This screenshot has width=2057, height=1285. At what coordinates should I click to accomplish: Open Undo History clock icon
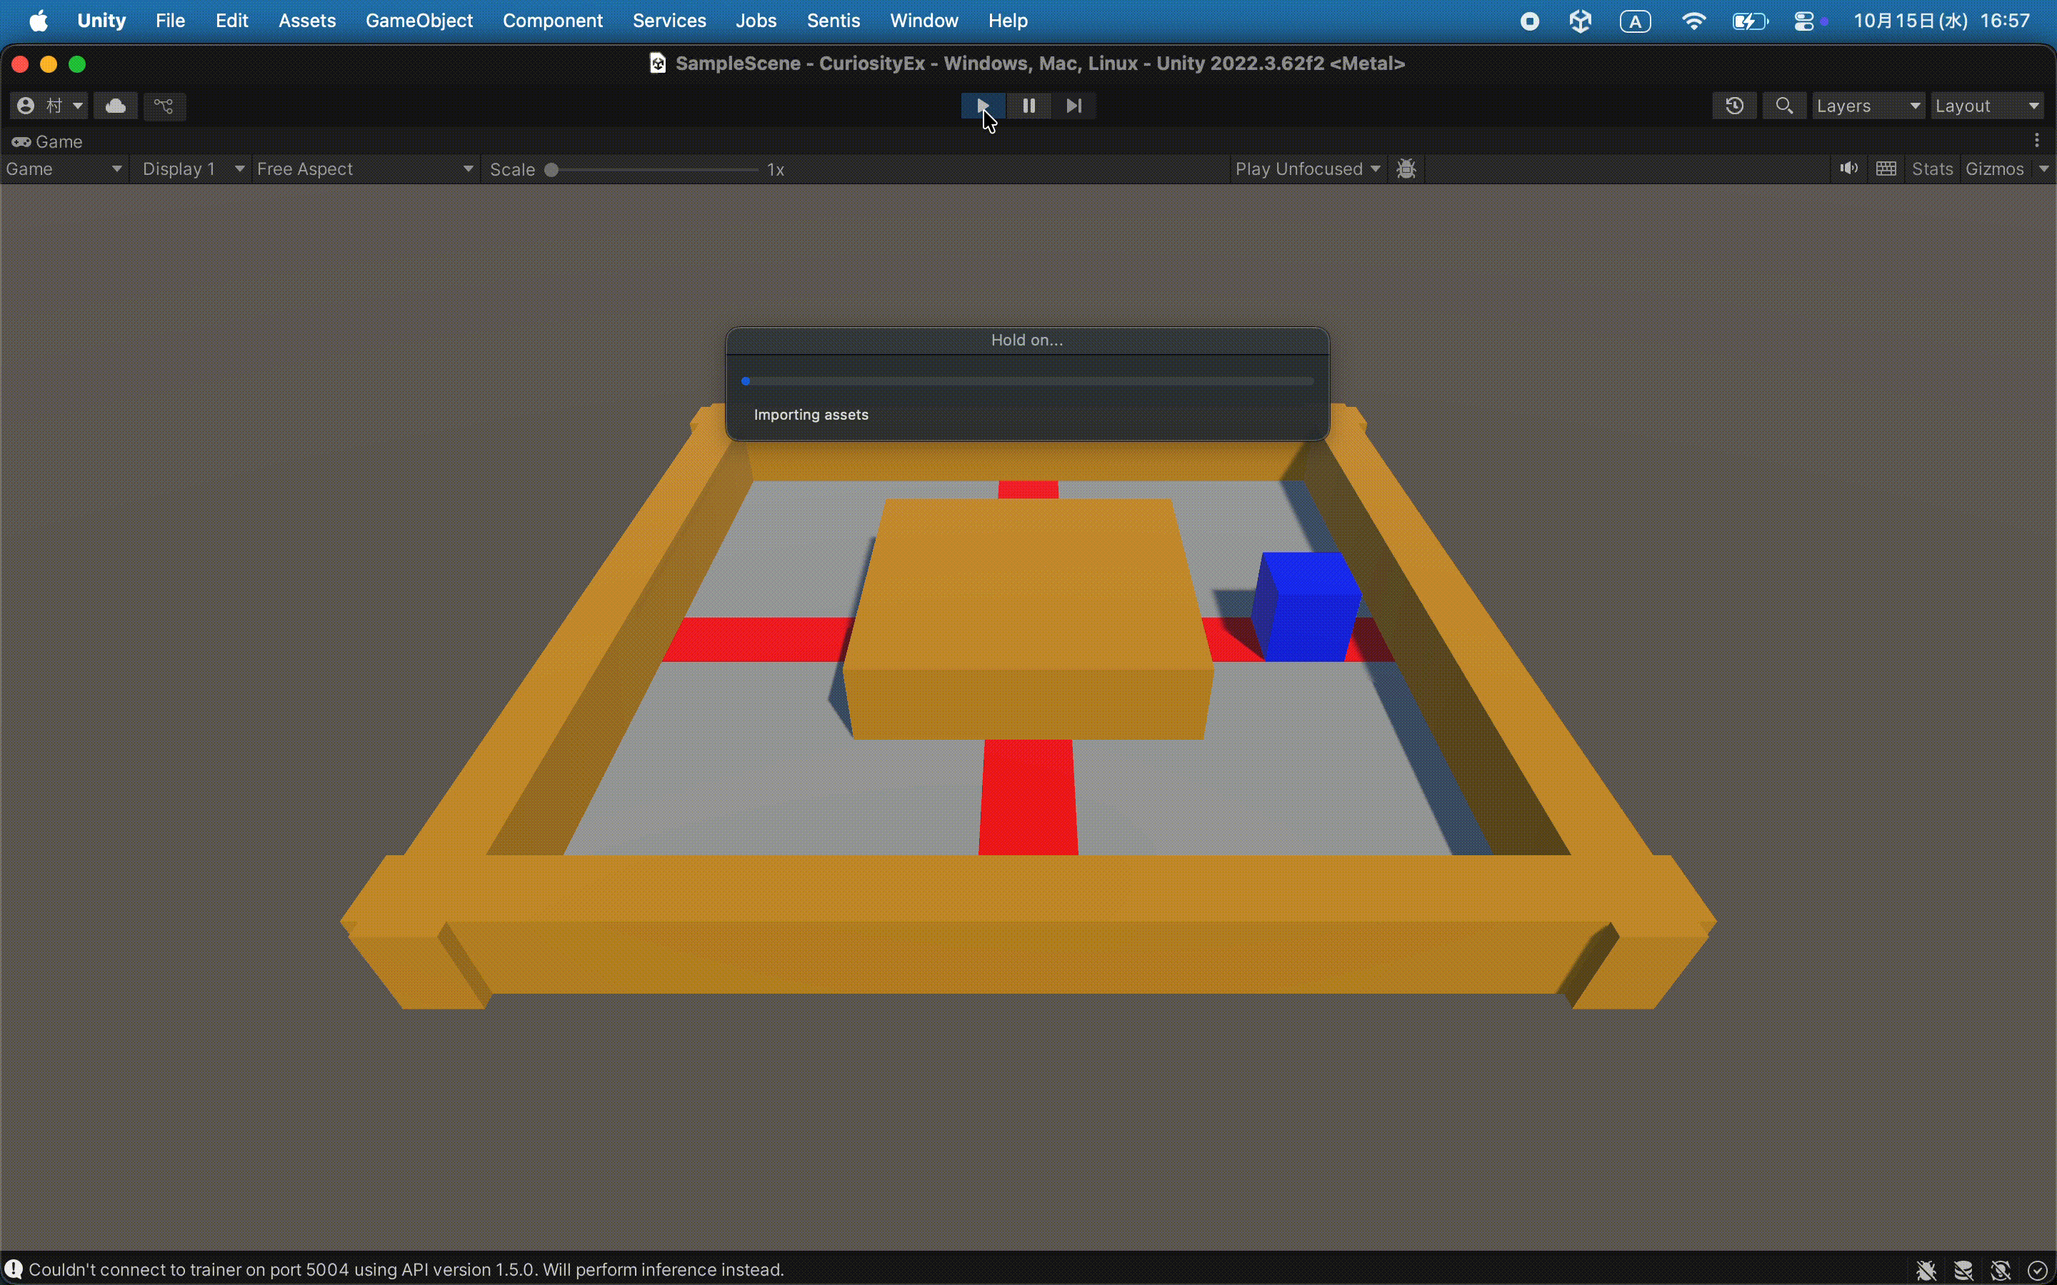click(1734, 106)
